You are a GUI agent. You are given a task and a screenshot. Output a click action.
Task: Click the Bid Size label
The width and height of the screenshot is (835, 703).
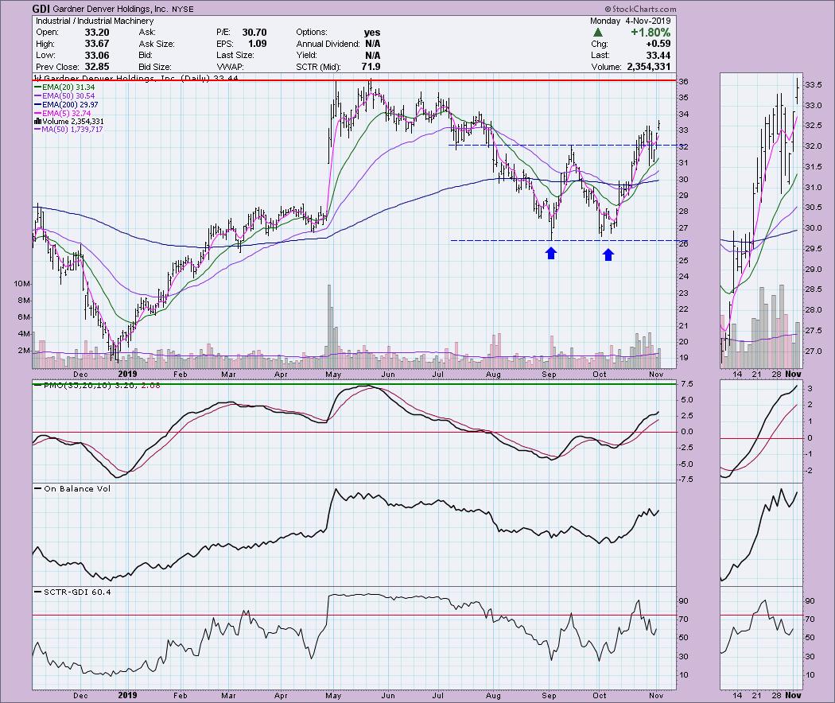tap(155, 67)
